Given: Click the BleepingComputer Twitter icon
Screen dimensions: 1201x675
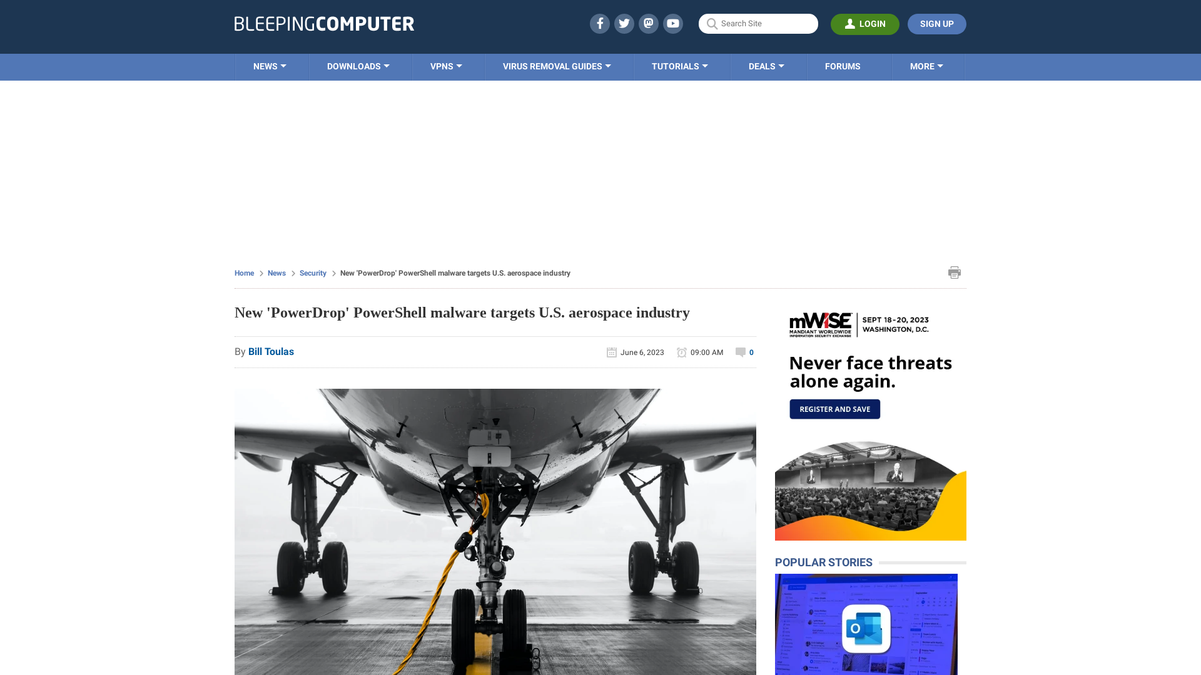Looking at the screenshot, I should pyautogui.click(x=624, y=23).
